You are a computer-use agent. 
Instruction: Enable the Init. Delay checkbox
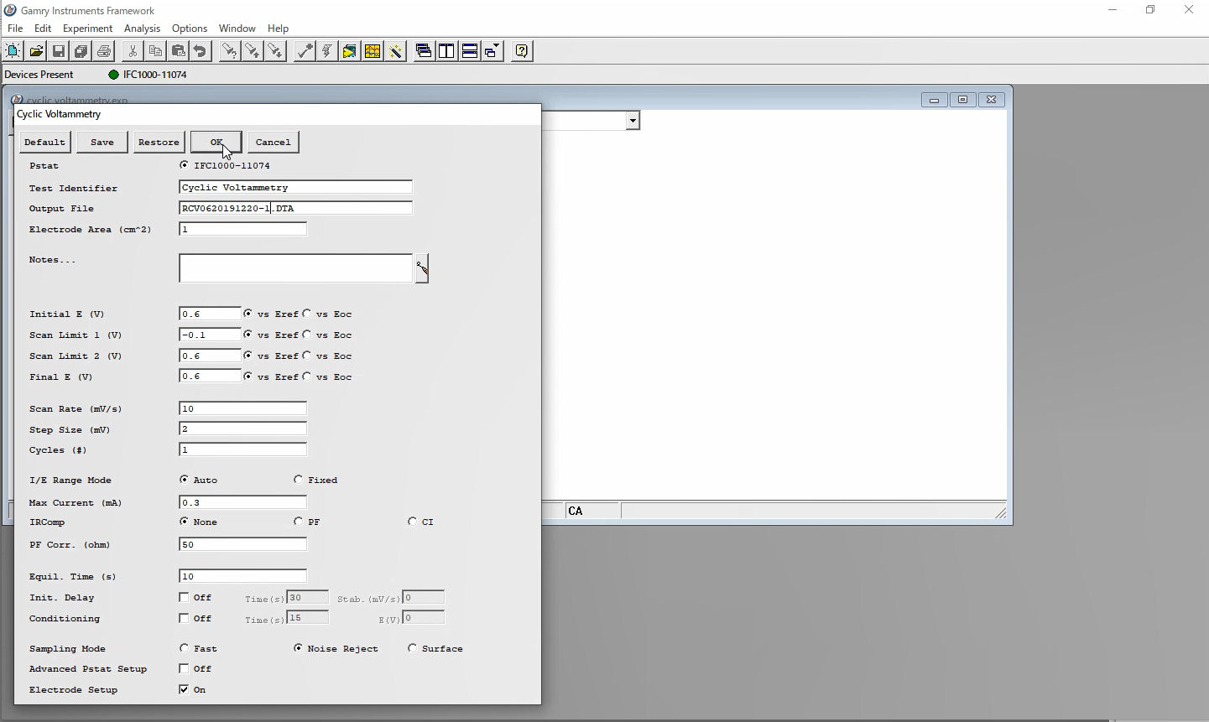tap(184, 597)
